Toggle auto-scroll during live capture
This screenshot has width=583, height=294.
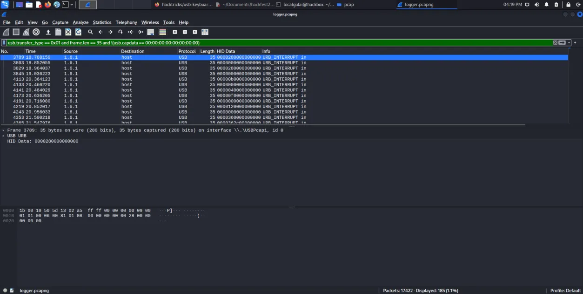[150, 32]
